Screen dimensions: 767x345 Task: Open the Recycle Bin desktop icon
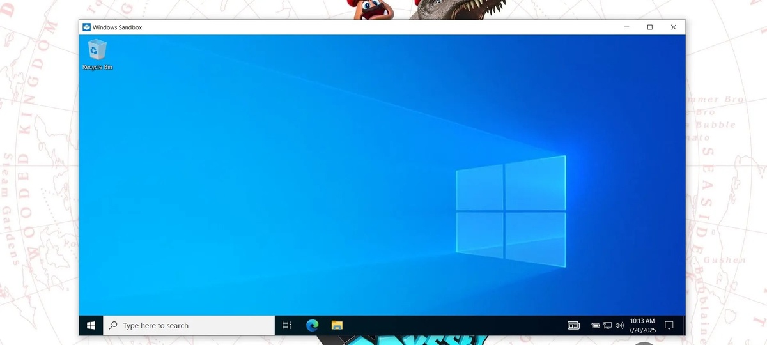(97, 54)
